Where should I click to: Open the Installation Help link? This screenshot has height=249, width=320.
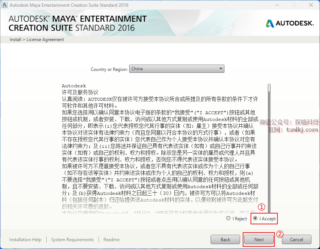click(x=25, y=239)
